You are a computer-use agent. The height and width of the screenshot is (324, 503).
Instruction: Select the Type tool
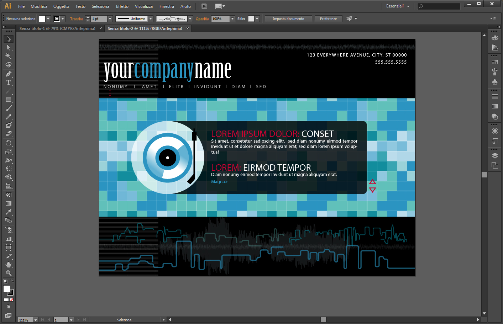pyautogui.click(x=9, y=83)
